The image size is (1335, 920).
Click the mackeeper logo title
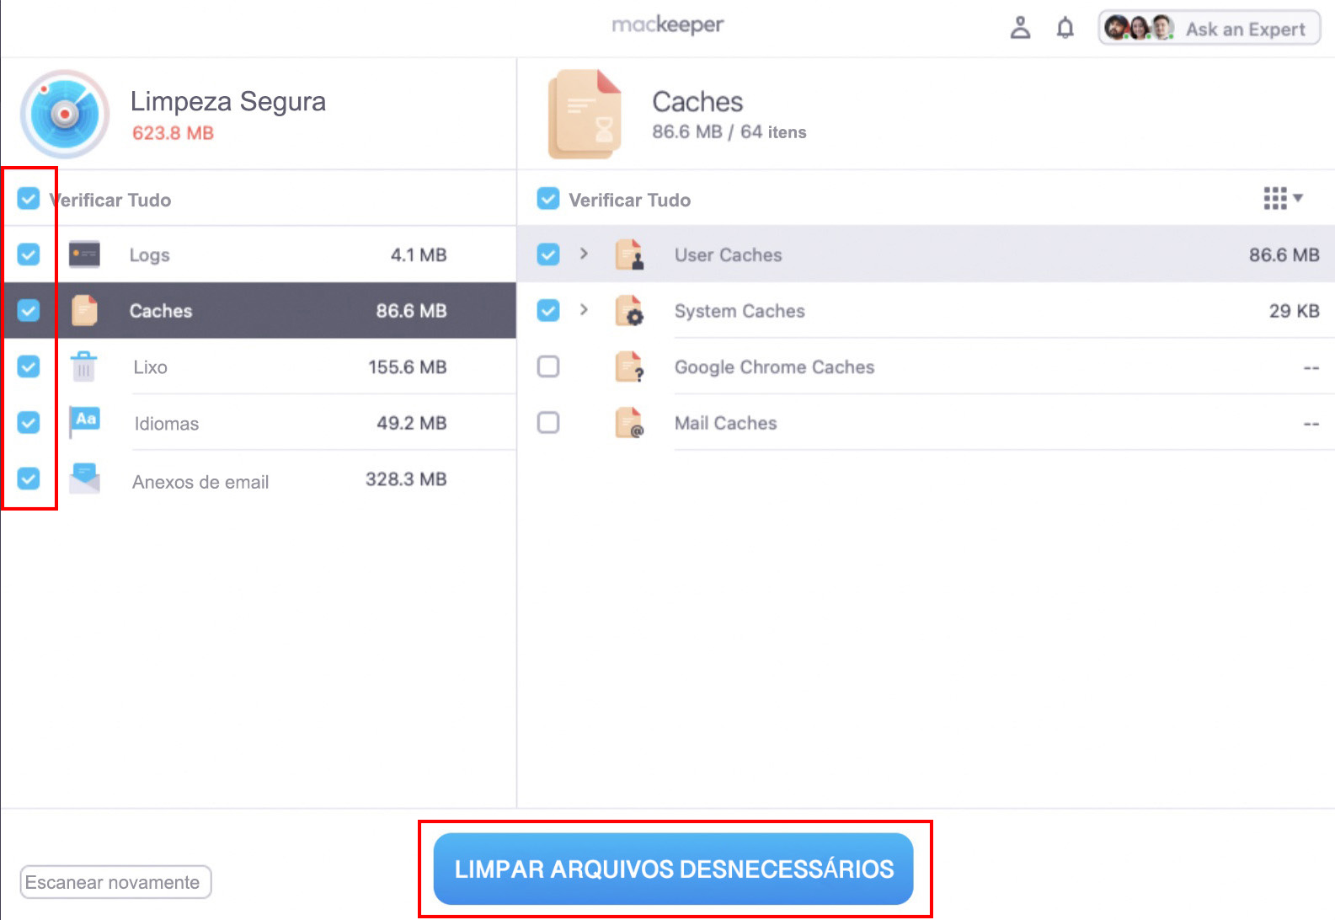[x=668, y=25]
